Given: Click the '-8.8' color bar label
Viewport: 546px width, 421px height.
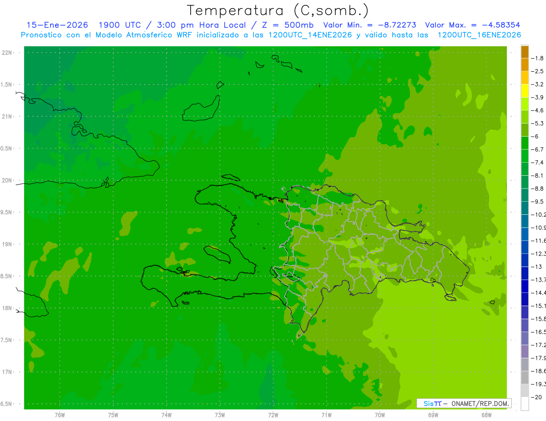Looking at the screenshot, I should (x=537, y=188).
